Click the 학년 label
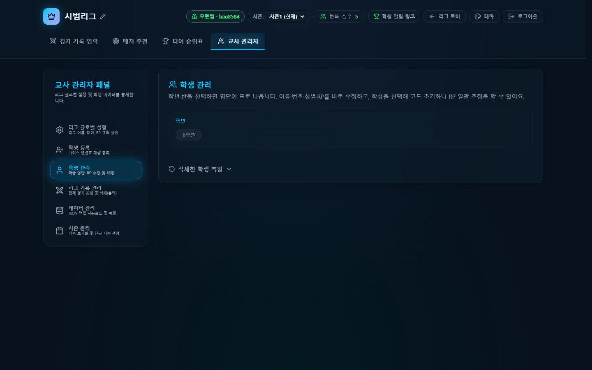The image size is (592, 370). click(180, 121)
